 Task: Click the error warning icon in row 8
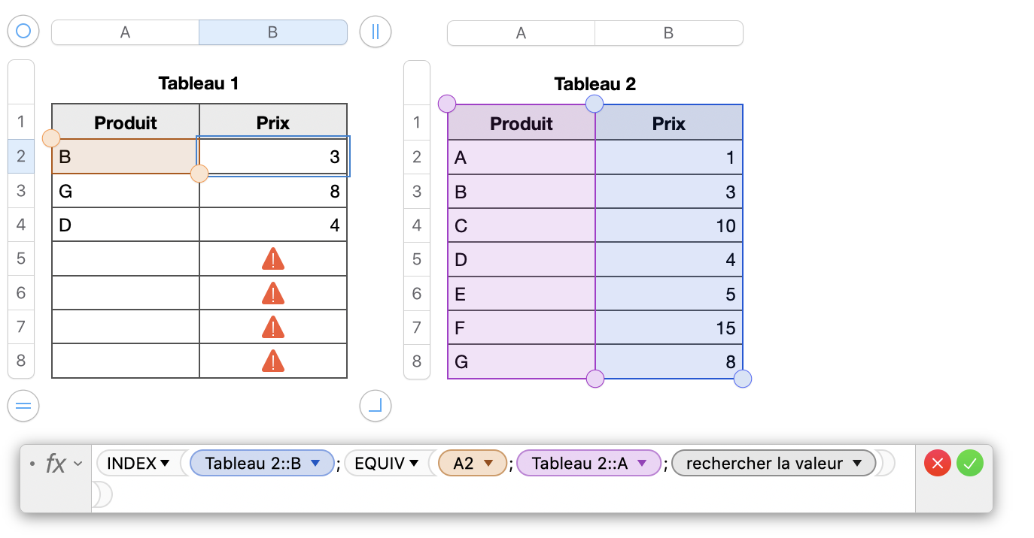[x=273, y=361]
